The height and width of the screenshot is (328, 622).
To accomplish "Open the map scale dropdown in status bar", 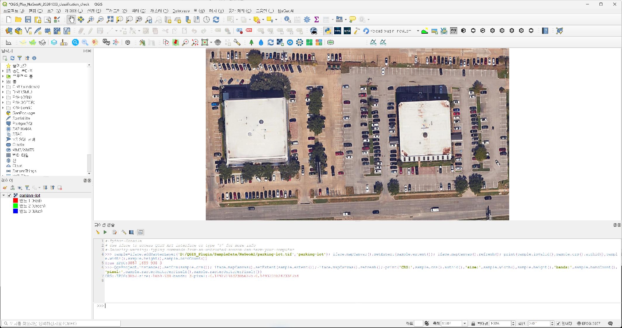I will click(464, 323).
